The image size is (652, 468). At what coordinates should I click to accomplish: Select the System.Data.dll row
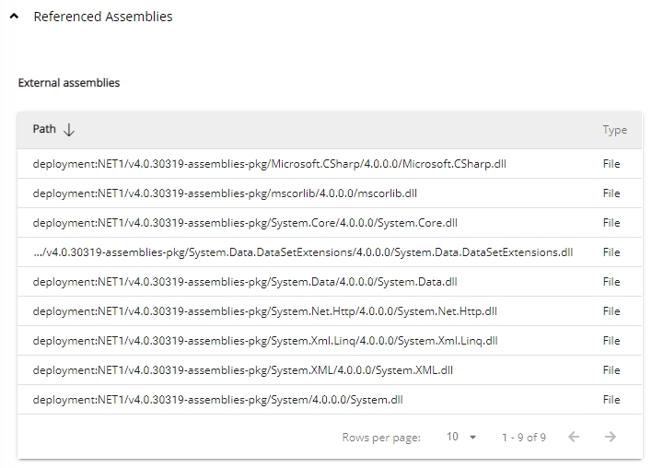coord(245,282)
